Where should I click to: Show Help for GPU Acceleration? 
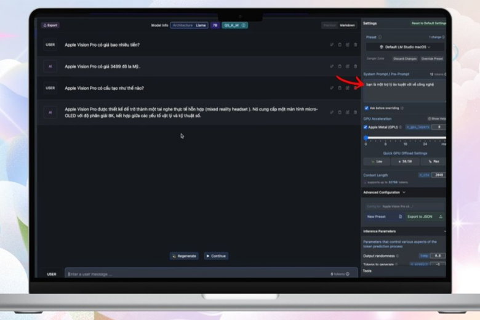[x=437, y=119]
